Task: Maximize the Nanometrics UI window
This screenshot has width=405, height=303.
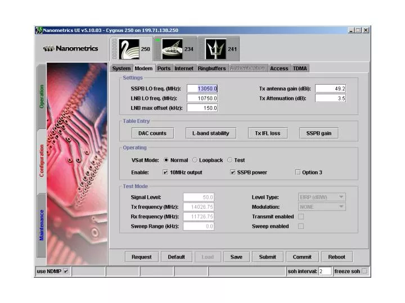Action: [358, 30]
